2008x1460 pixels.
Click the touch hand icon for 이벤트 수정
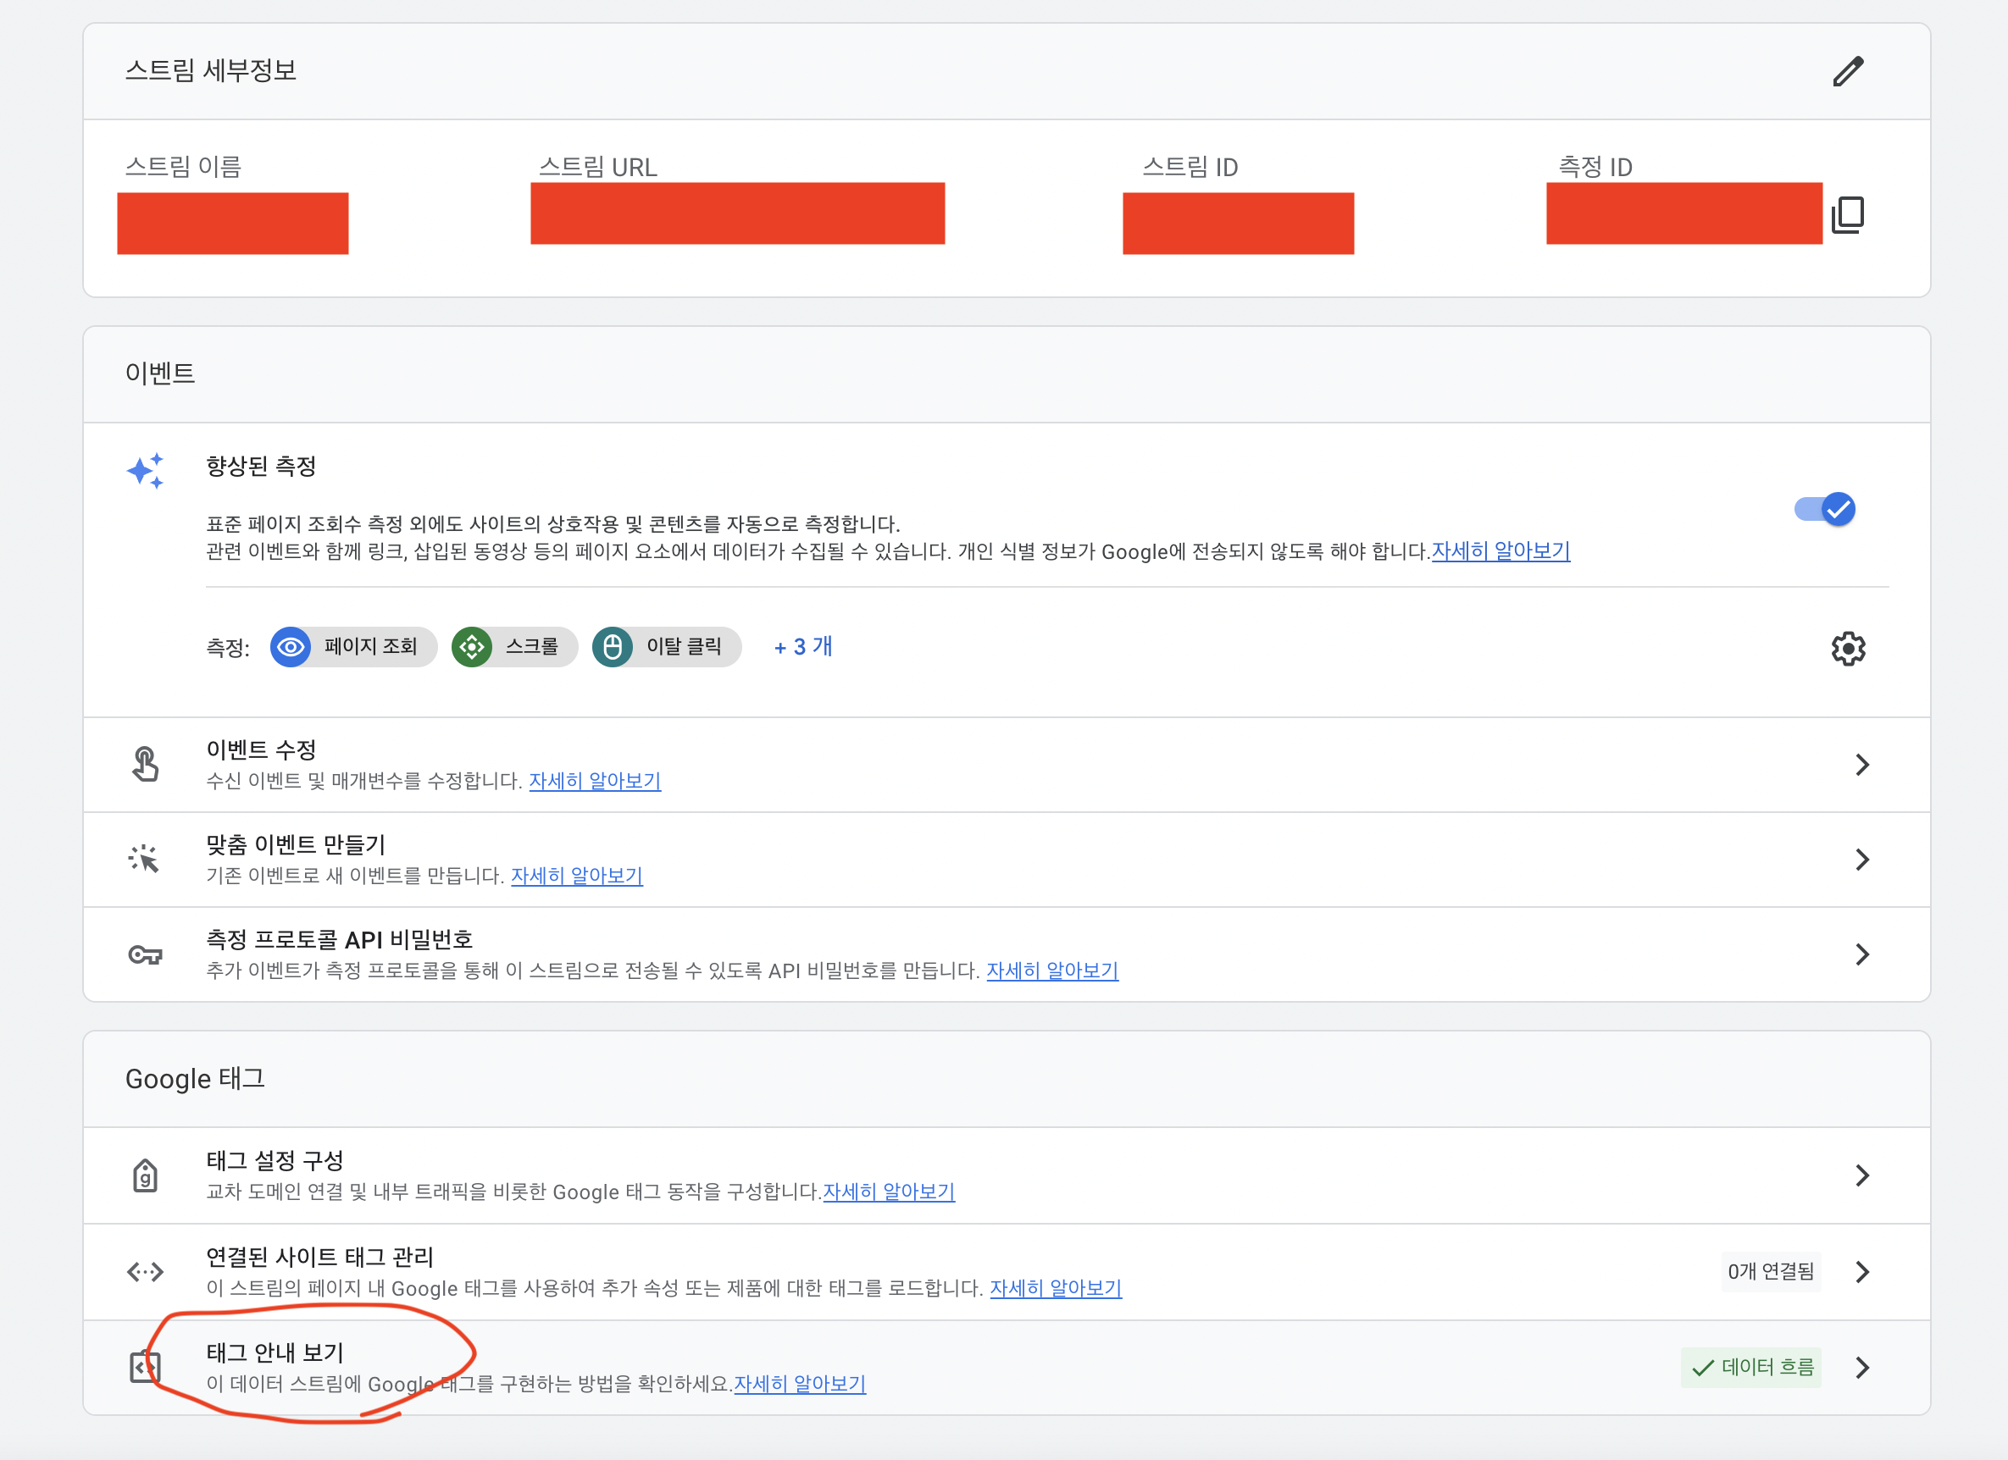[x=145, y=765]
